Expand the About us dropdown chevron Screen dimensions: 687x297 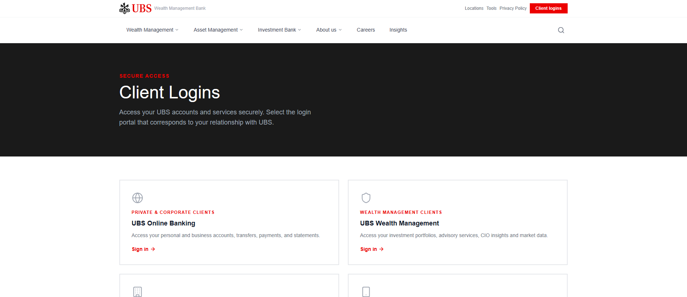(340, 30)
